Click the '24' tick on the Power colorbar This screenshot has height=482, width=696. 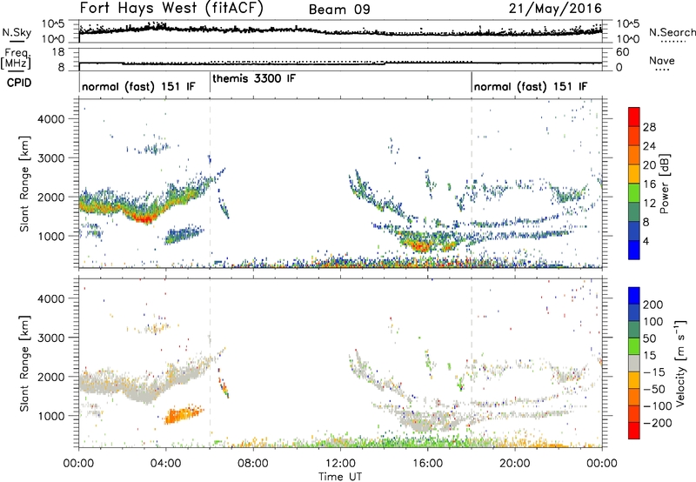(649, 146)
